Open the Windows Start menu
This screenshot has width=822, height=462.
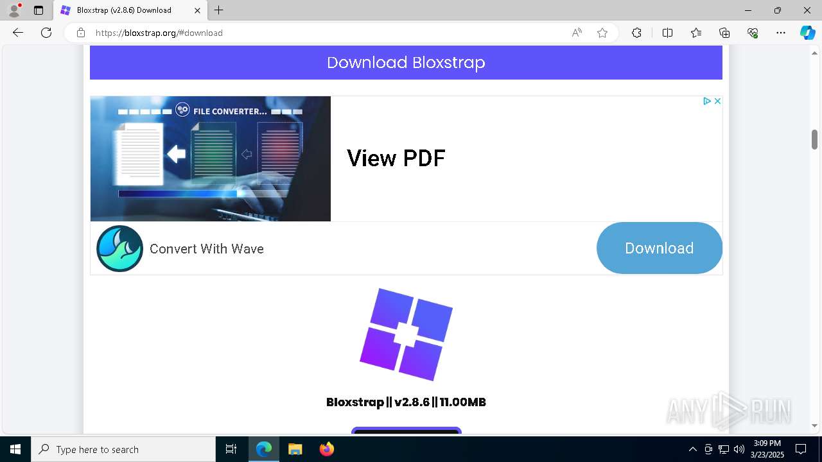[x=15, y=449]
